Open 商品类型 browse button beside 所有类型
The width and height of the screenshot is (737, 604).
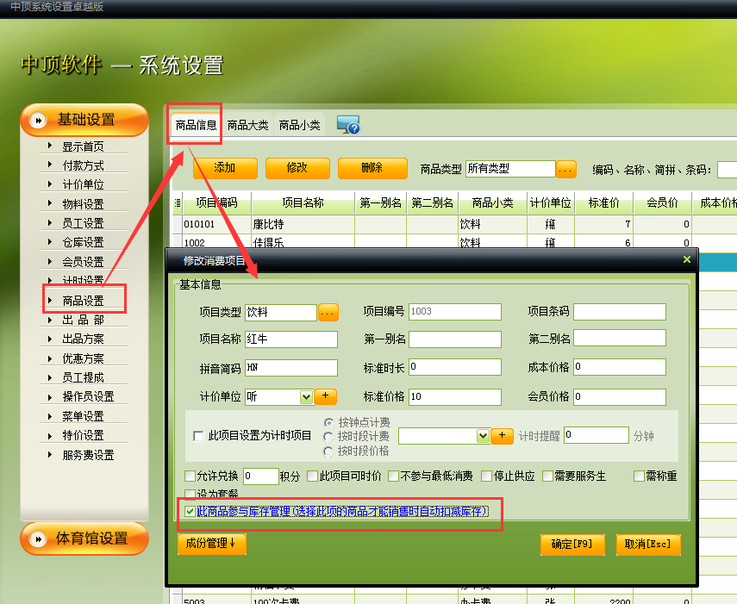click(x=566, y=169)
